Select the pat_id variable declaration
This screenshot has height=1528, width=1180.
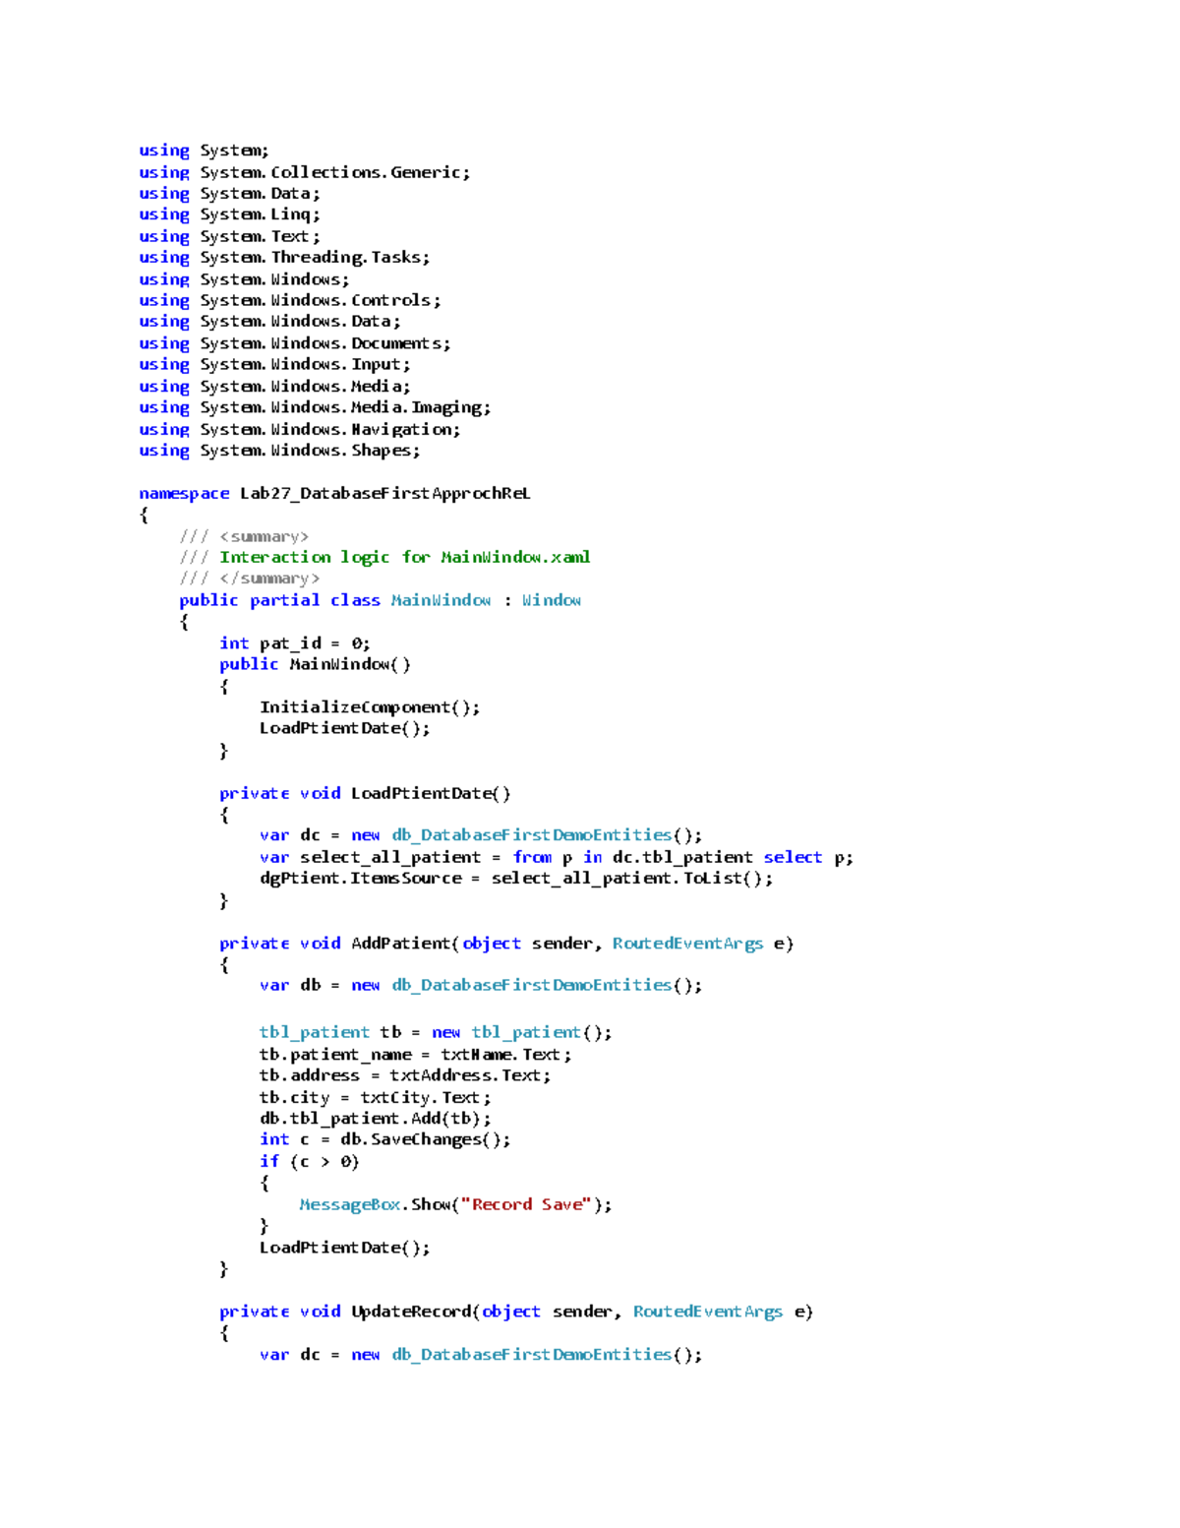tap(290, 642)
